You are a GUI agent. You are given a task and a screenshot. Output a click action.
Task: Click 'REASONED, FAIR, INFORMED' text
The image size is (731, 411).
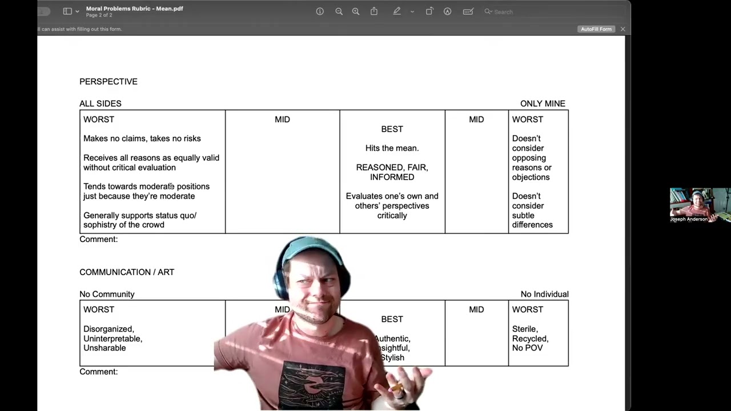392,172
